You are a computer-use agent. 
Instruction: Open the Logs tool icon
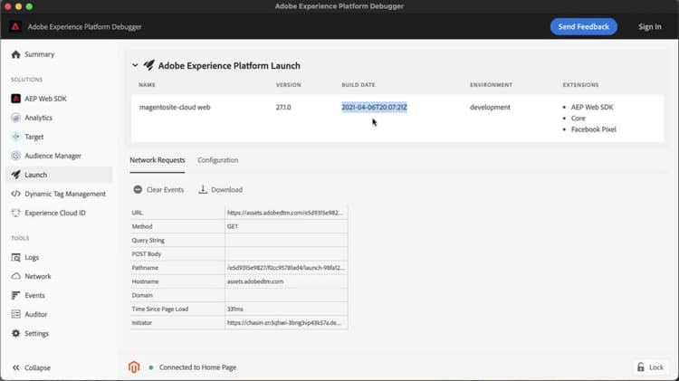16,258
